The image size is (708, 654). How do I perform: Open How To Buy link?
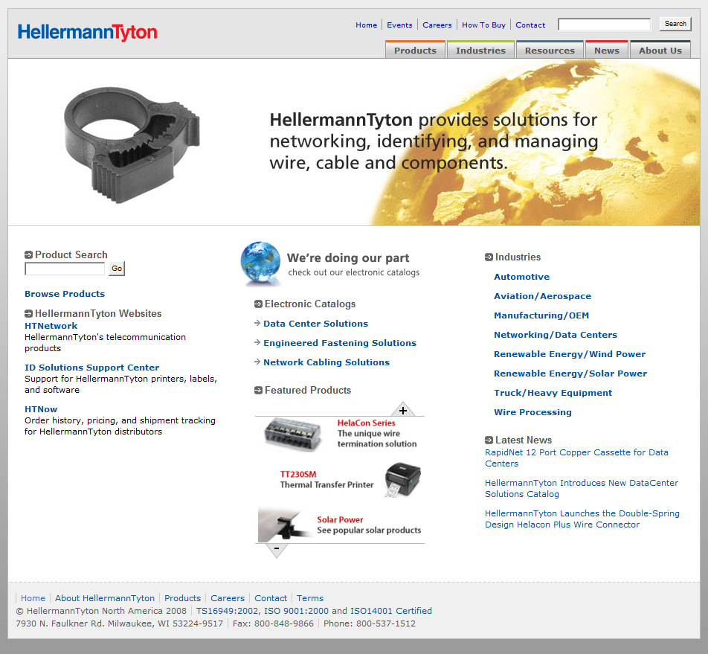point(483,25)
